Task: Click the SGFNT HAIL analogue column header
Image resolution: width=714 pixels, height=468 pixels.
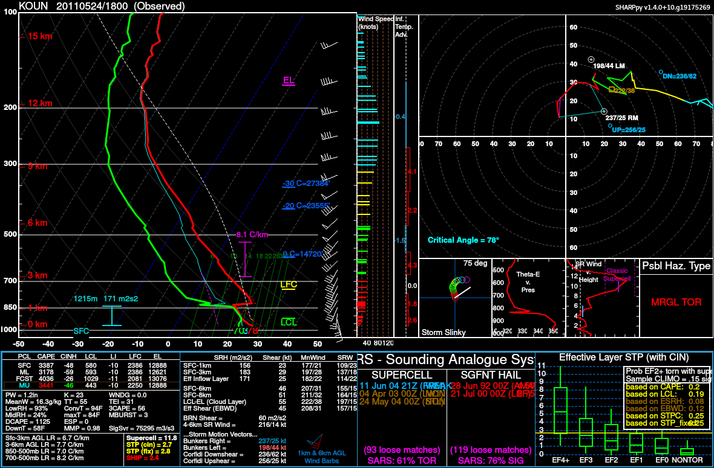Action: click(490, 374)
